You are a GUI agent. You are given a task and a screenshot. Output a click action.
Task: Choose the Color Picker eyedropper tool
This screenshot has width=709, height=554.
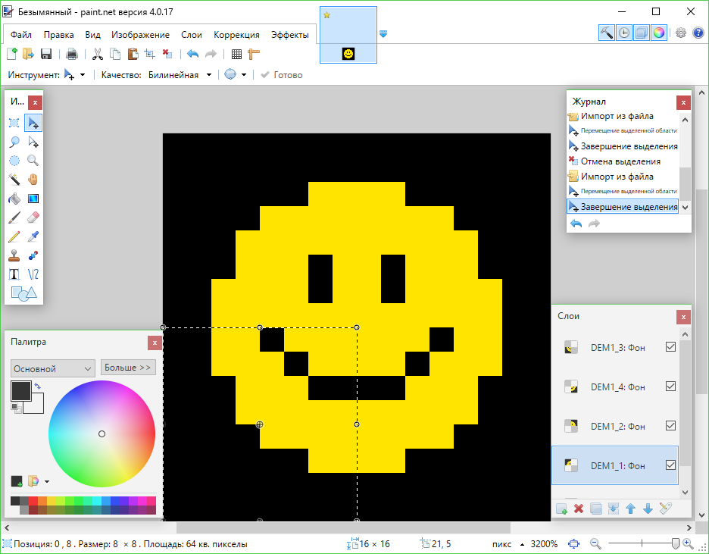point(33,236)
